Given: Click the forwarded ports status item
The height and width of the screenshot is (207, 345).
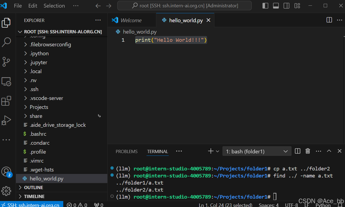Looking at the screenshot, I should point(98,205).
